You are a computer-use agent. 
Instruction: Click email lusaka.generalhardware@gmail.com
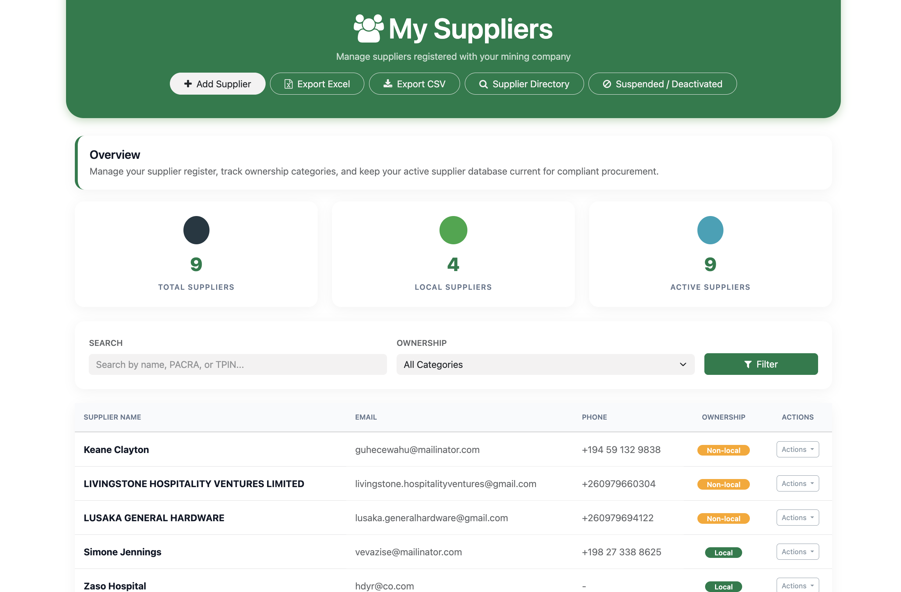(431, 518)
